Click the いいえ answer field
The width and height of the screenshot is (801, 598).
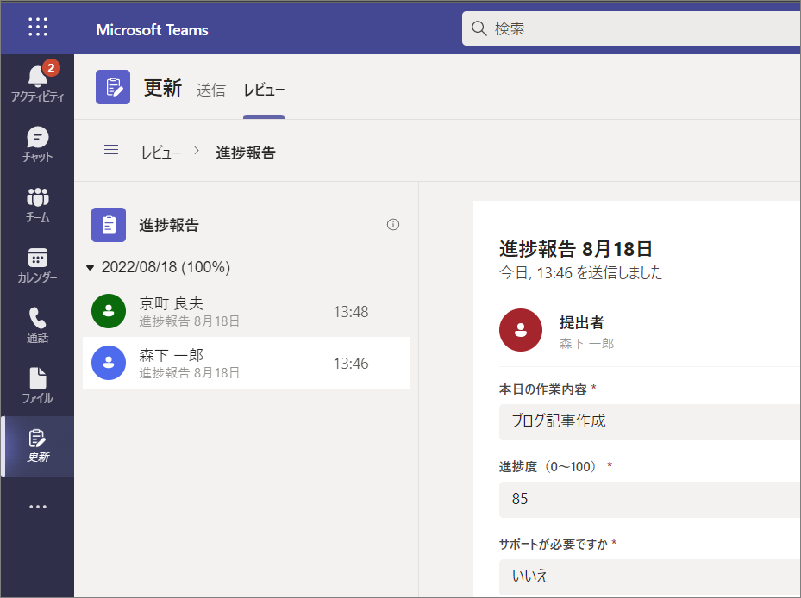click(650, 577)
